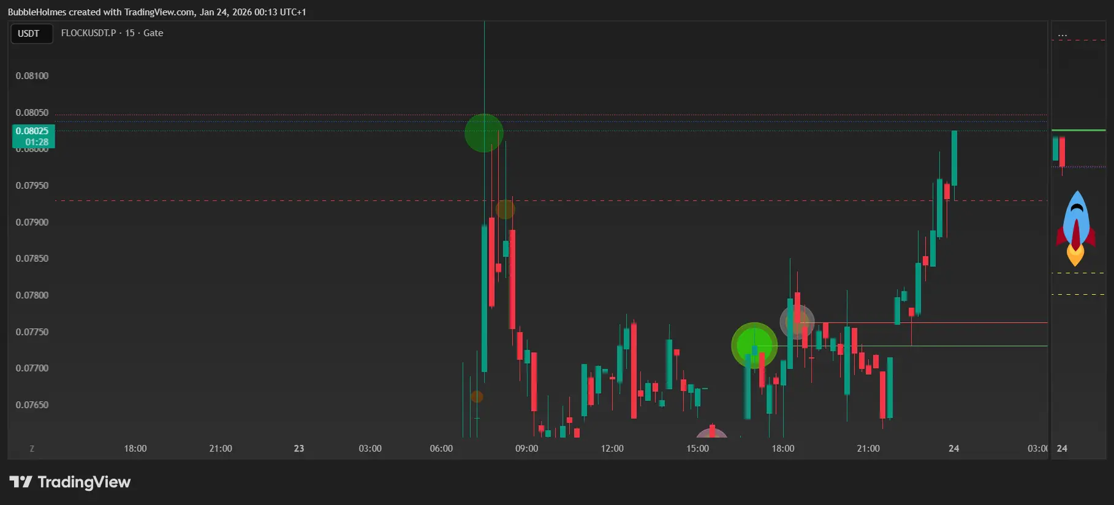Image resolution: width=1114 pixels, height=505 pixels.
Task: Click the 0.07800 price axis label
Action: [32, 295]
